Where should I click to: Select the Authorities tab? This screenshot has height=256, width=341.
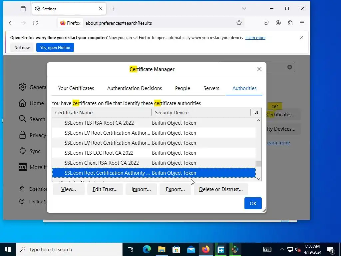click(x=244, y=88)
